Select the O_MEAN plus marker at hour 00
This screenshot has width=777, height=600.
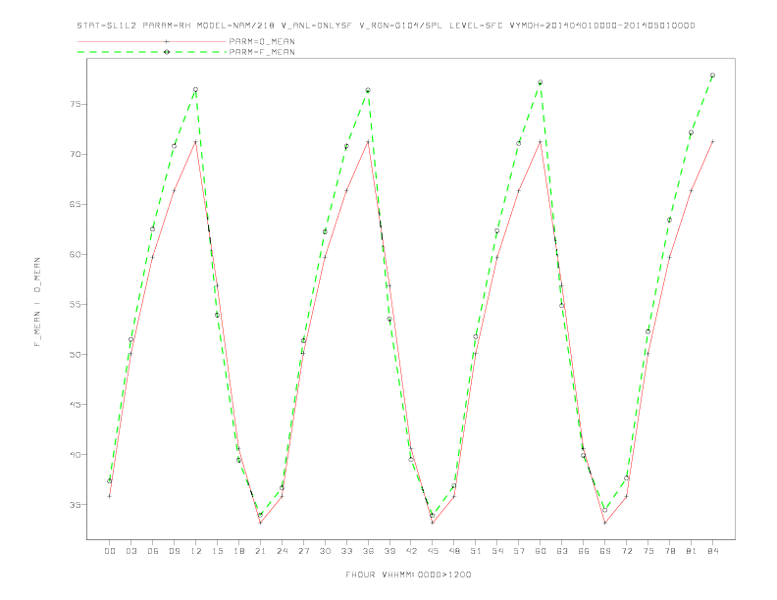point(110,496)
